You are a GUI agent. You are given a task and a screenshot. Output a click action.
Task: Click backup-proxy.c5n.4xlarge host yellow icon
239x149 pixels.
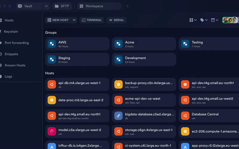point(118,84)
